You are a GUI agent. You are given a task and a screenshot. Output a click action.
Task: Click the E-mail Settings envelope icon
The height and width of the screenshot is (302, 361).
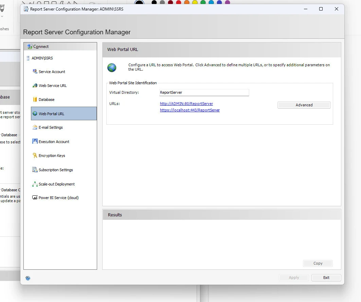35,127
